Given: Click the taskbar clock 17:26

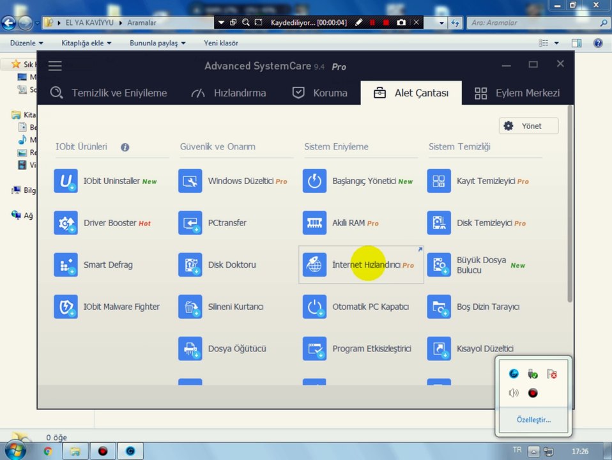Looking at the screenshot, I should point(580,452).
